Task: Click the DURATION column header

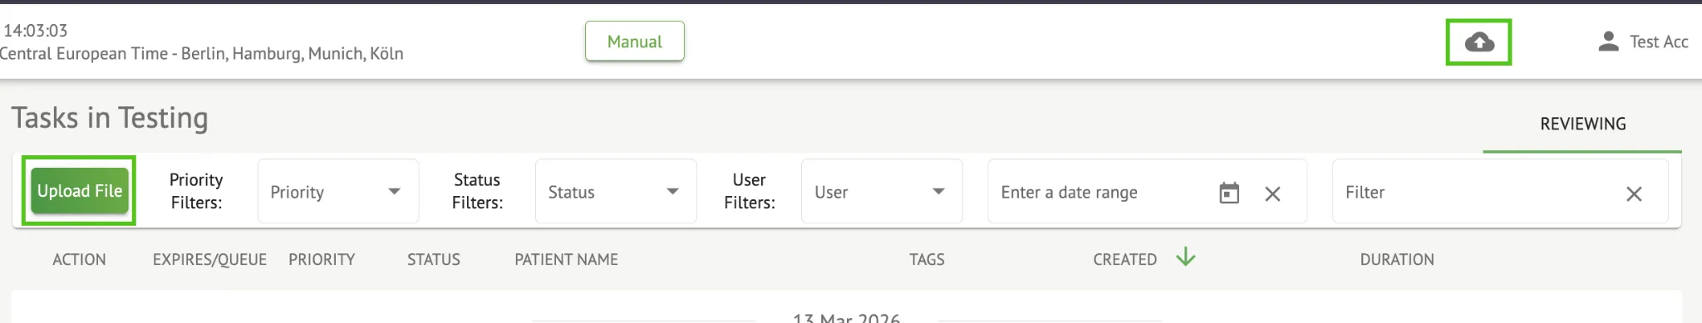Action: (1397, 259)
